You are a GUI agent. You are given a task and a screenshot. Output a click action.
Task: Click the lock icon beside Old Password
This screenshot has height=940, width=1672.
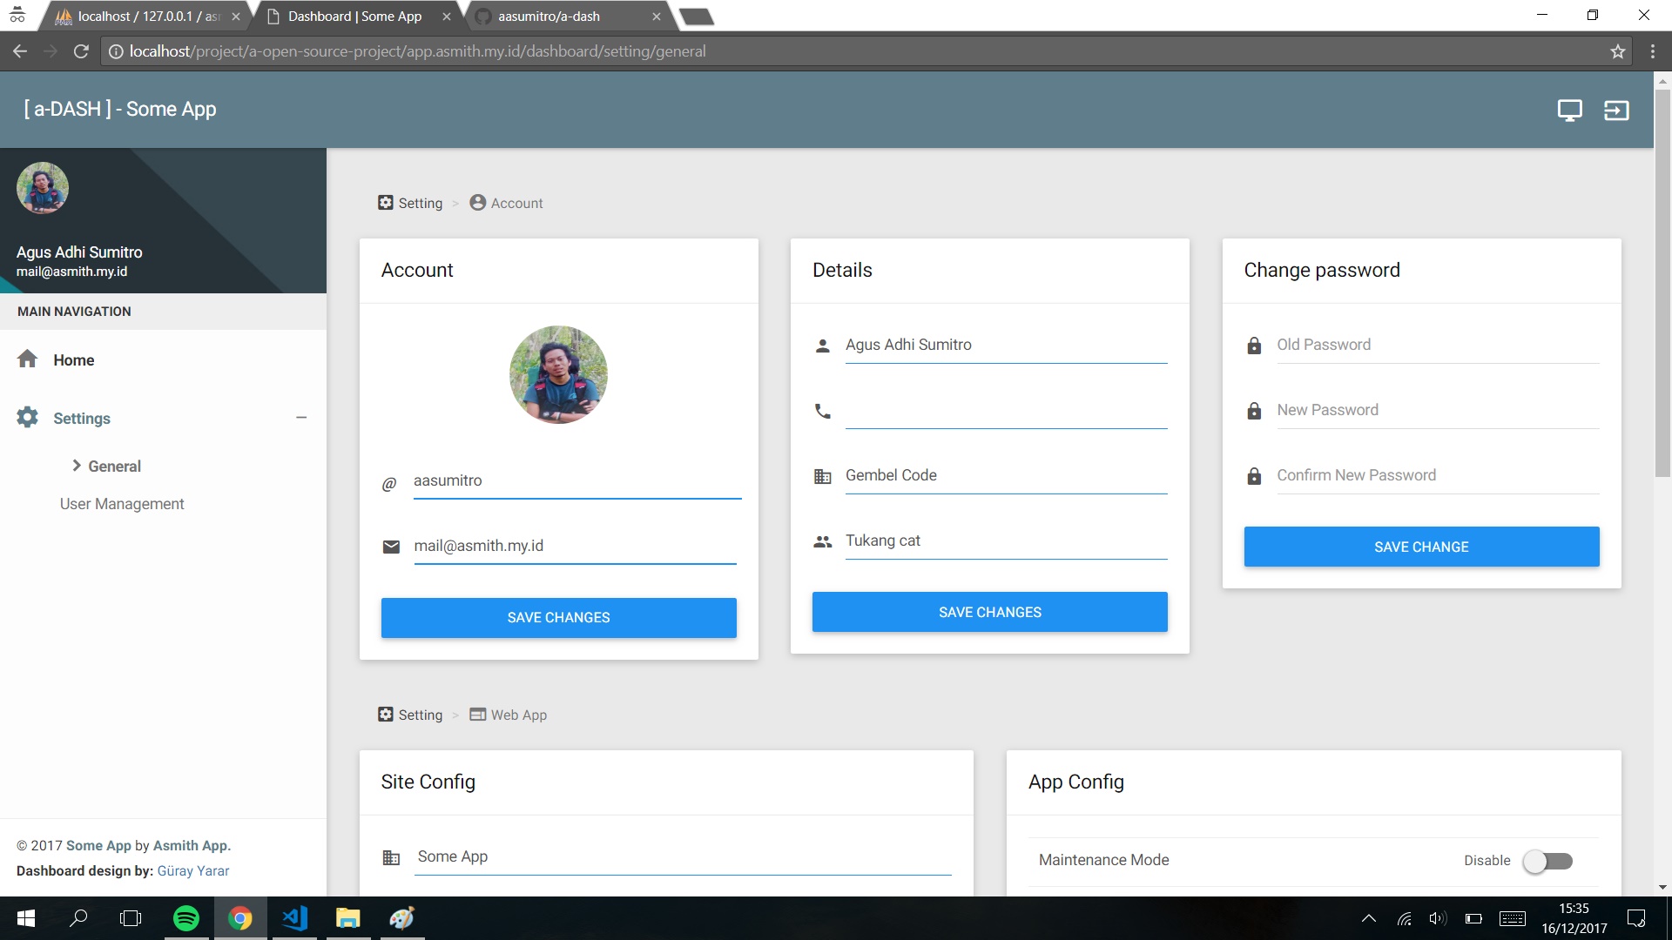(1254, 346)
